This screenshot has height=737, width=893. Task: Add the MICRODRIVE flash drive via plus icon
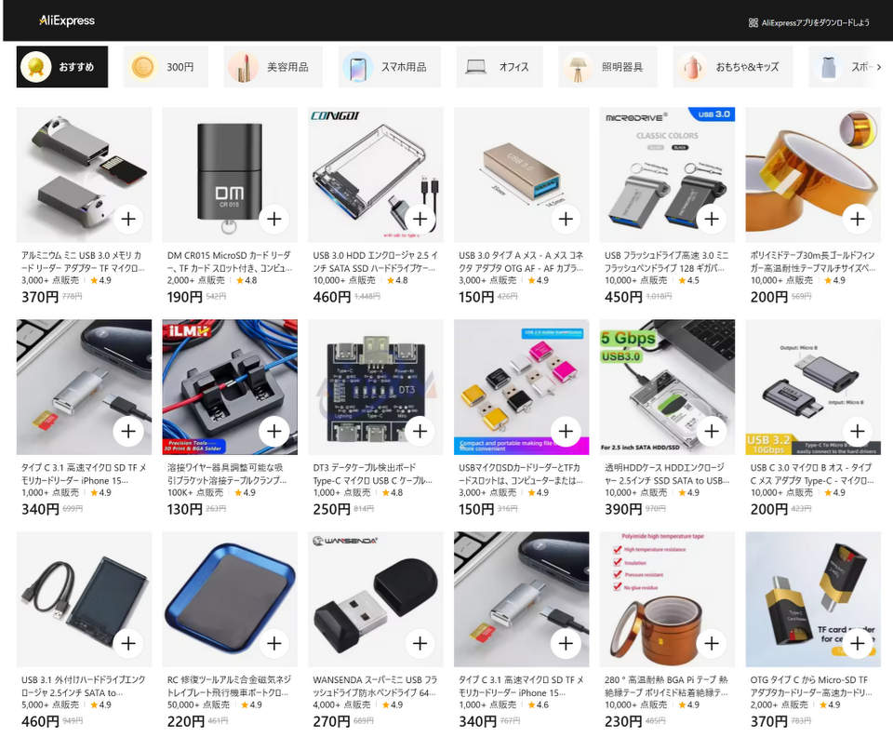tap(712, 219)
